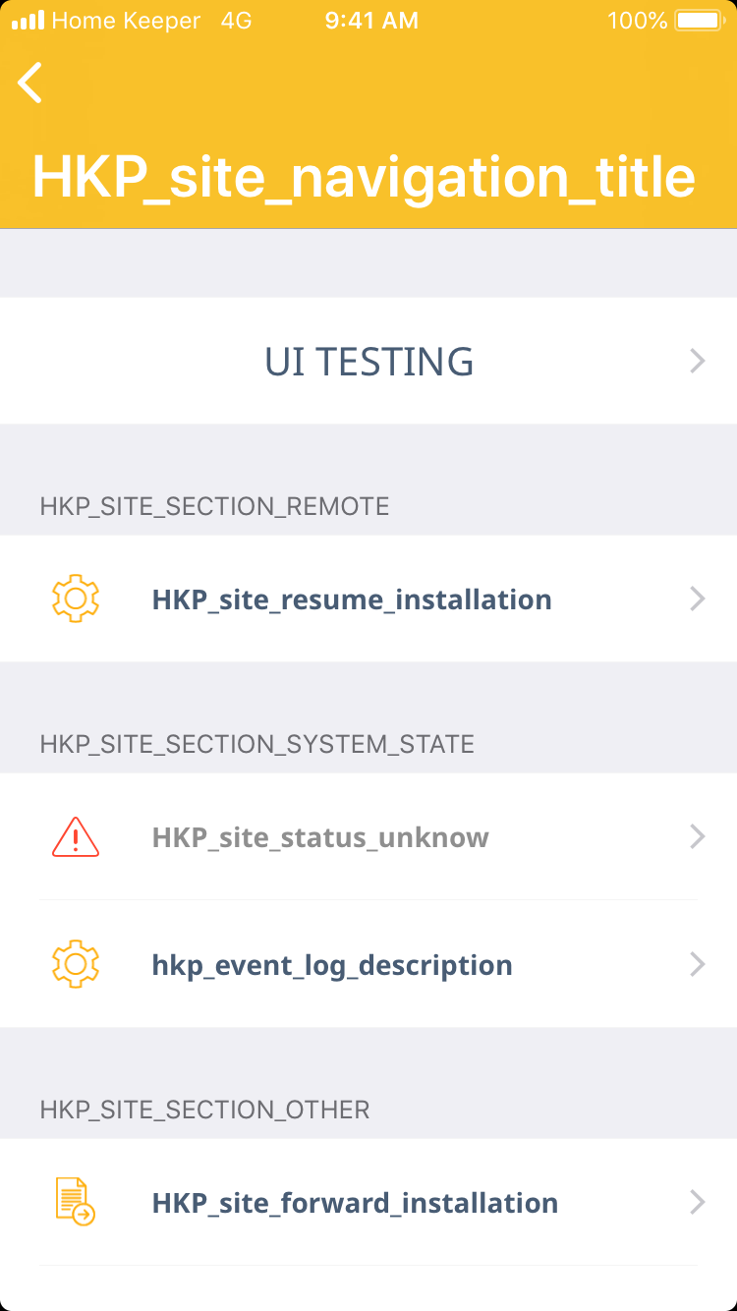Tap the battery icon in status bar
737x1311 pixels.
pos(699,21)
